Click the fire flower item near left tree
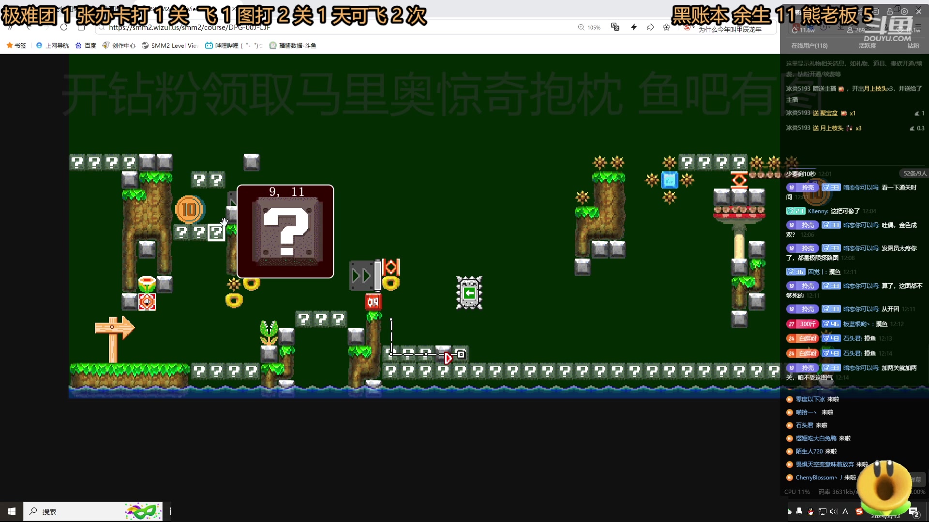929x522 pixels. [x=147, y=284]
